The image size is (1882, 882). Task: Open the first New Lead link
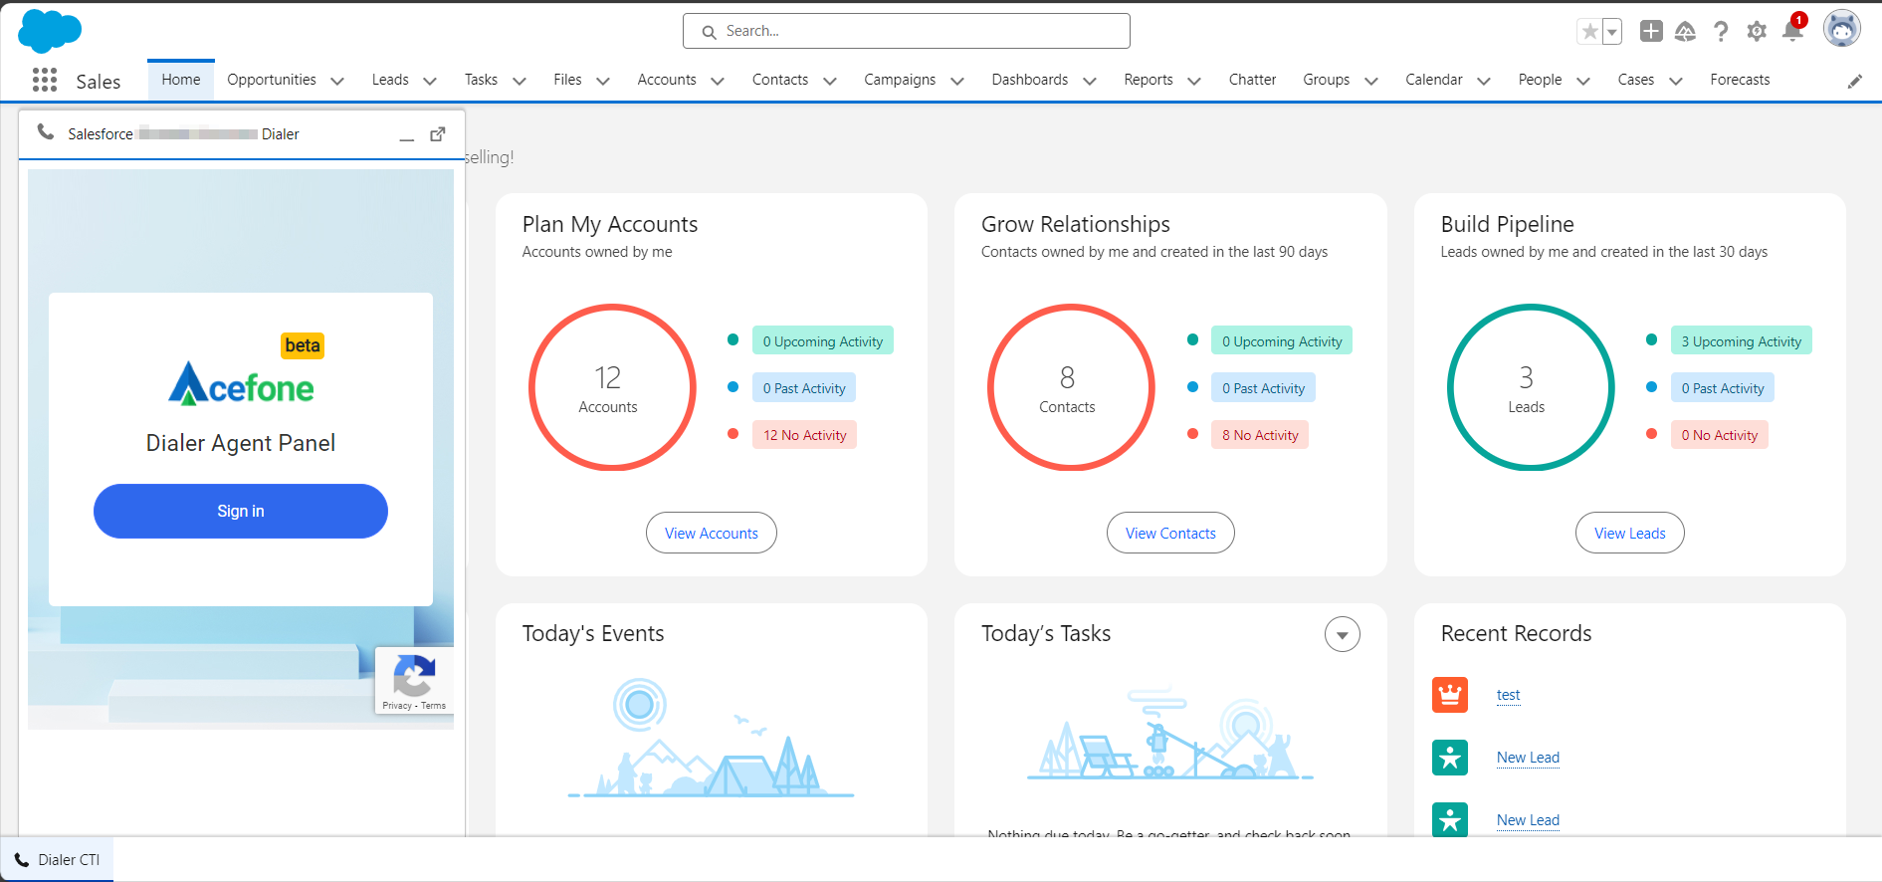(x=1528, y=758)
